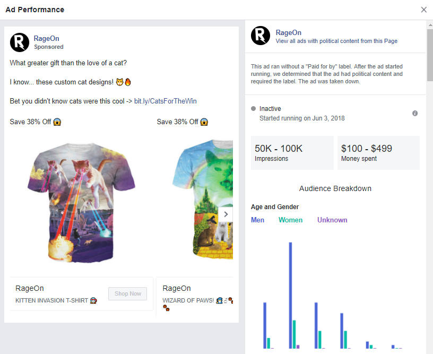Viewport: 433px width, 354px height.
Task: Click the Audience Breakdown heading
Action: 335,188
